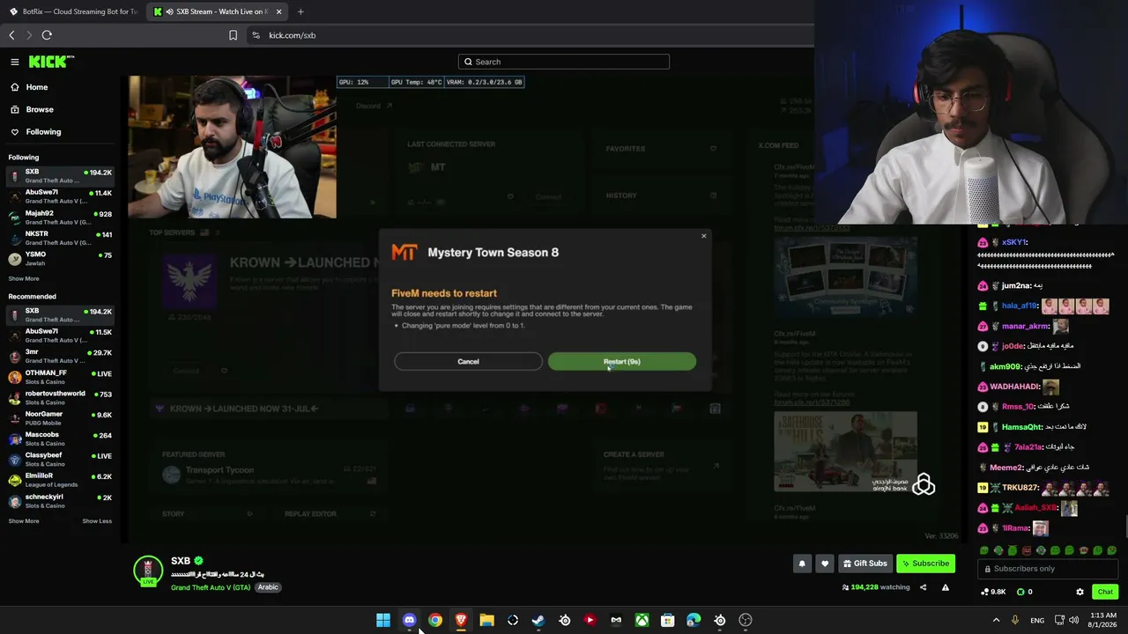Image resolution: width=1128 pixels, height=634 pixels.
Task: Open ElmilloR recommended channel
Action: pos(60,479)
